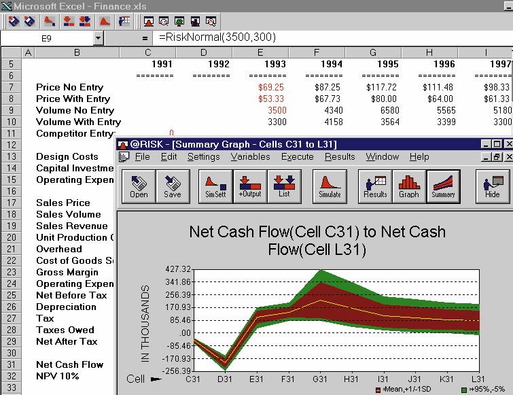Viewport: 513px width, 395px height.
Task: Click the cell showing $117.72
Action: [x=373, y=87]
